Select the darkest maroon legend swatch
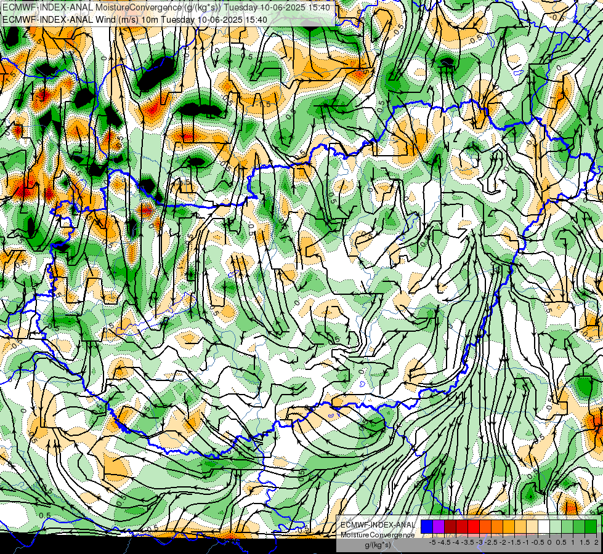The width and height of the screenshot is (603, 554). (x=450, y=527)
